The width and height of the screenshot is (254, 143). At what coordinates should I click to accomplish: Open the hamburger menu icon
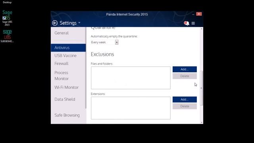193,23
